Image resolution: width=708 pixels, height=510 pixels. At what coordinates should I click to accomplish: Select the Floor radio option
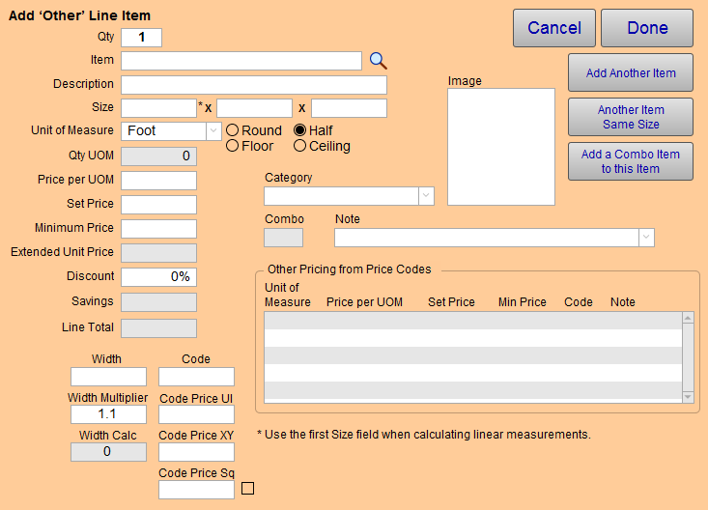[233, 147]
